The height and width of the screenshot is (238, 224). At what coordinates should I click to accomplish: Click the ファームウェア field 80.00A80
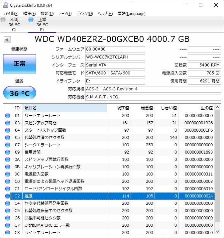click(115, 49)
